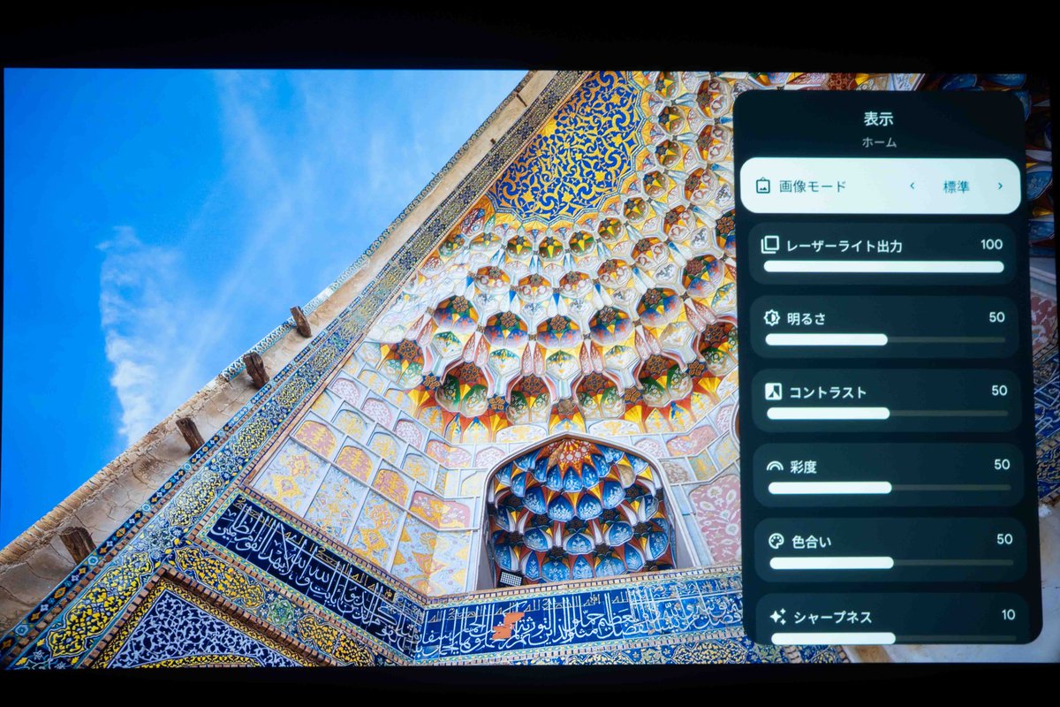This screenshot has width=1060, height=707.
Task: Click the 色合い label
Action: [812, 540]
